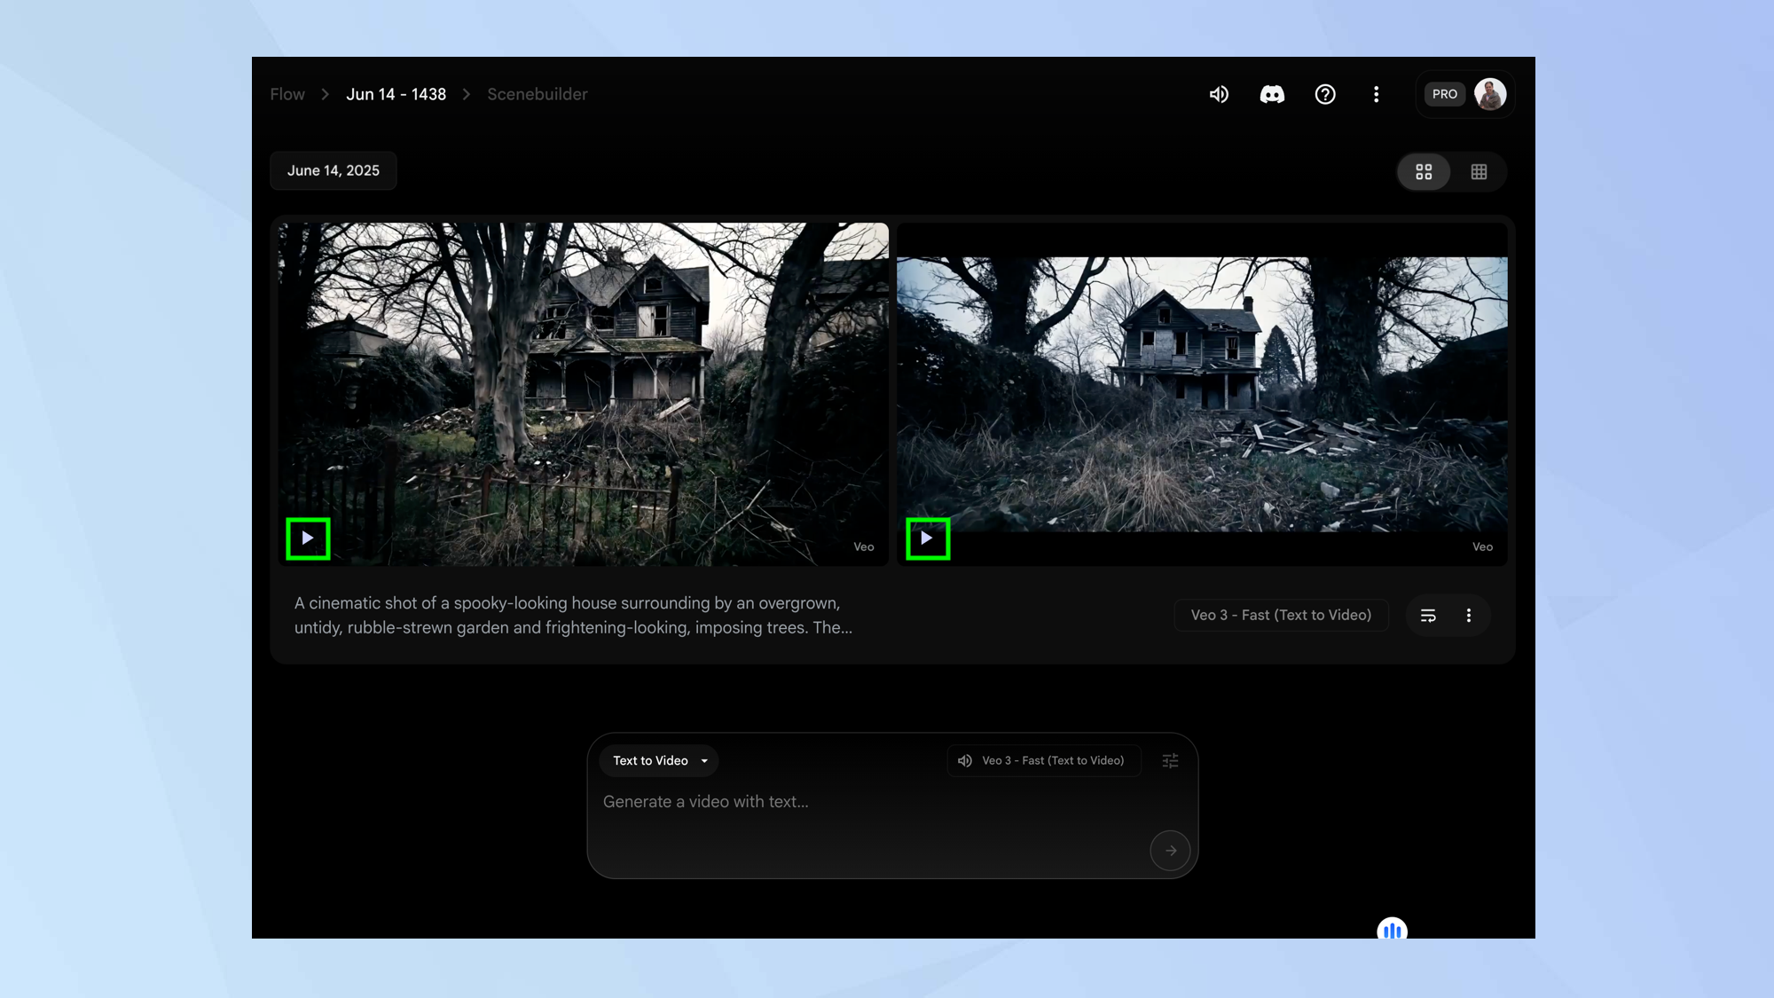Mute sound using the speaker icon

(1219, 94)
